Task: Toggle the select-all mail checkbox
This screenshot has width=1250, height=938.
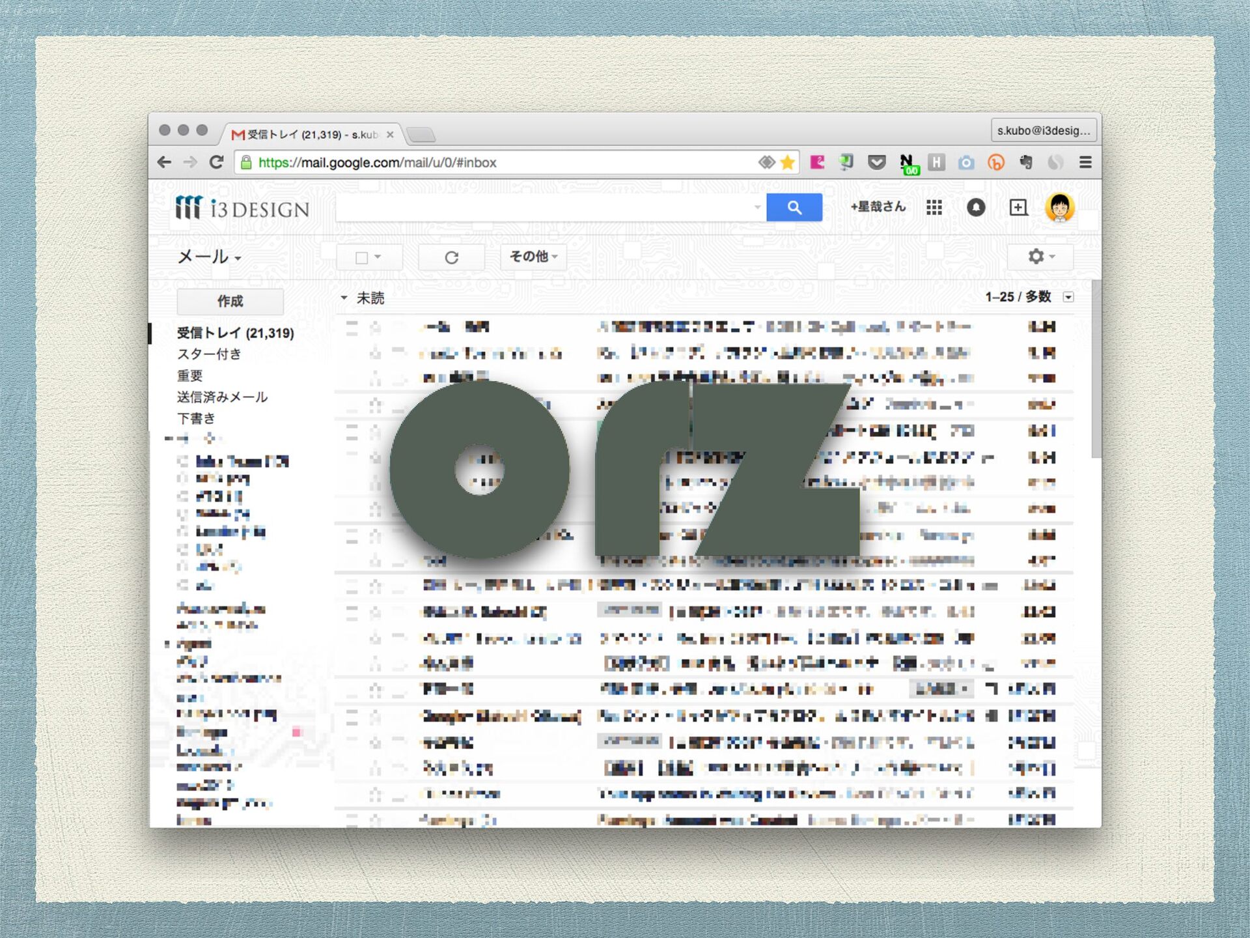Action: coord(362,257)
